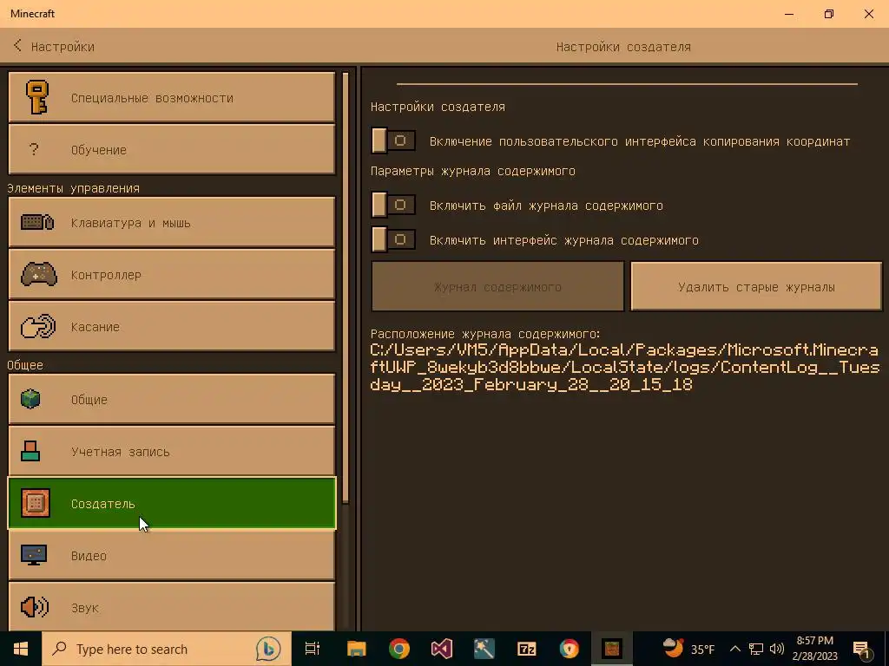Open the Windows Start menu

tap(21, 649)
